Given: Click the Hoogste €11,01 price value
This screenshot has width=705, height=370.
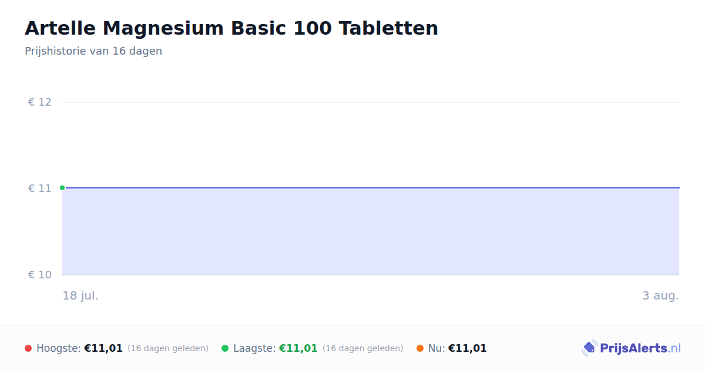Looking at the screenshot, I should coord(103,348).
